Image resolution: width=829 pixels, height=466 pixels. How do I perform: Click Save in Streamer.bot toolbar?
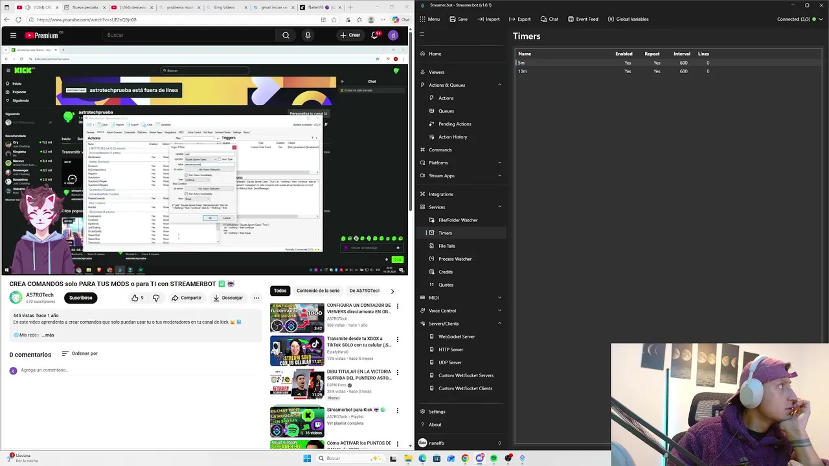458,19
